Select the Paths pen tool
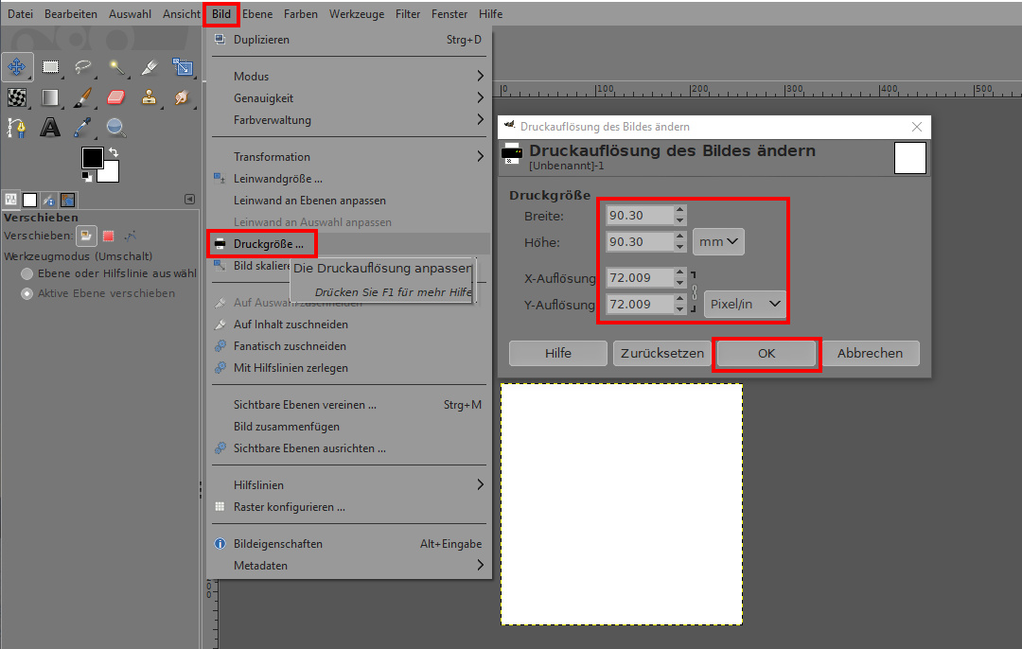 (x=17, y=128)
